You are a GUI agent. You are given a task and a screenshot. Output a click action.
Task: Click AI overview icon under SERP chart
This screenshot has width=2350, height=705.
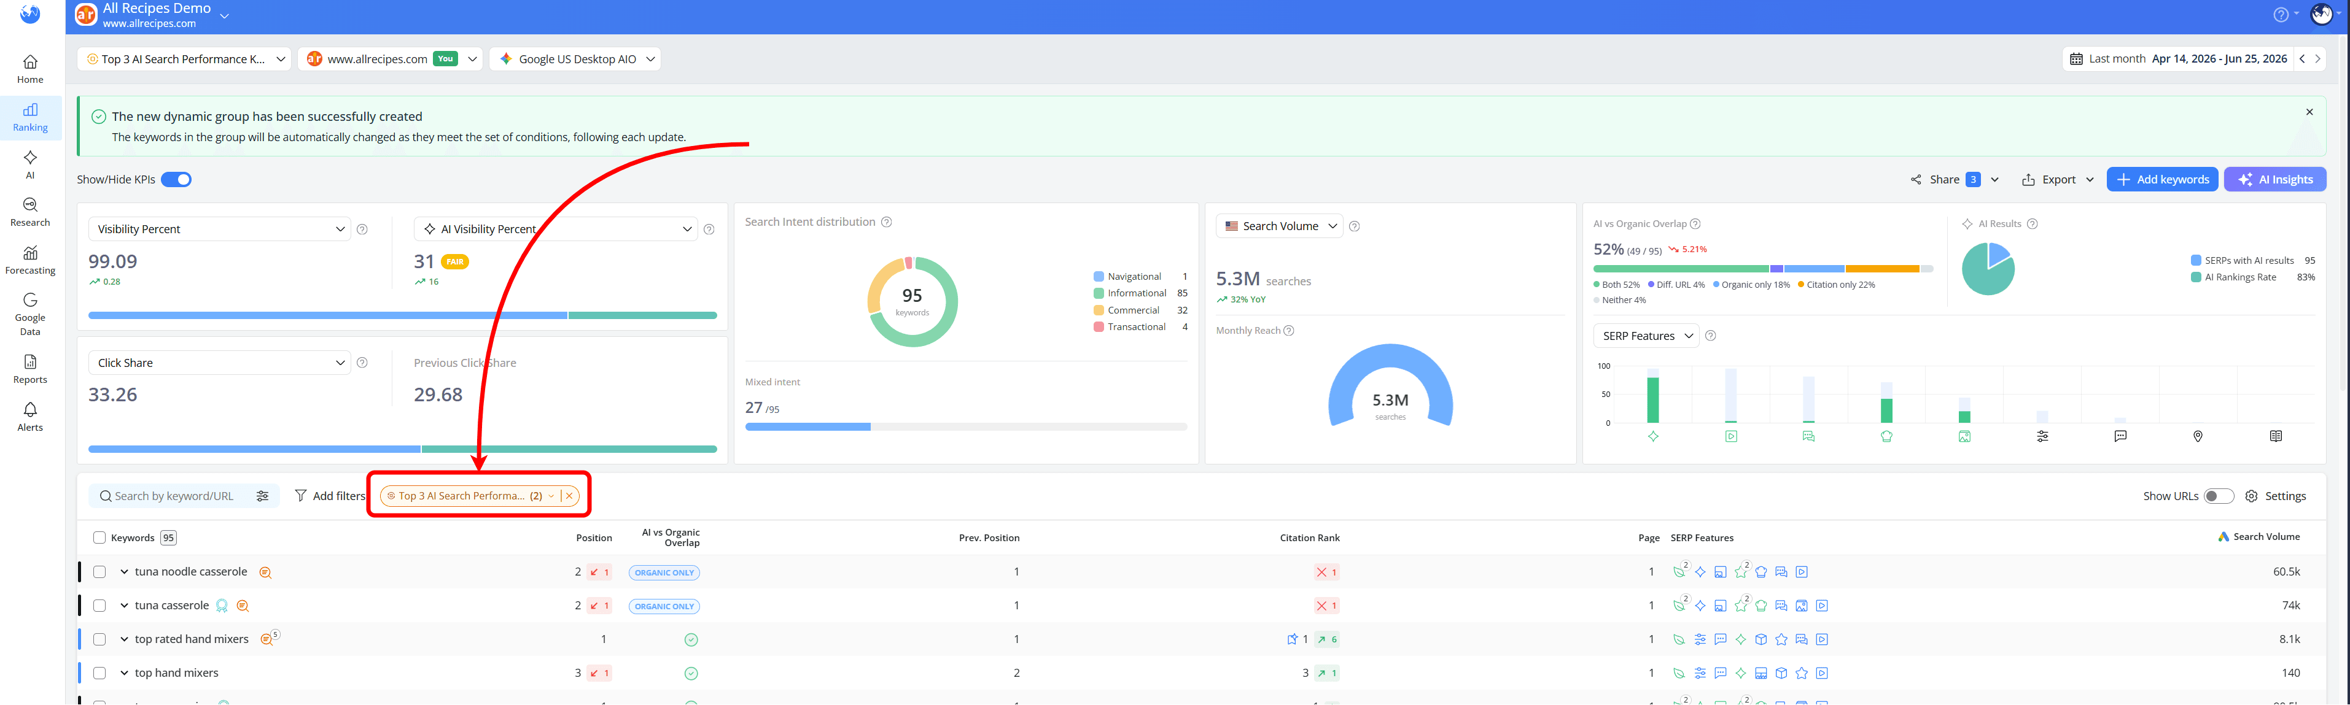(1653, 437)
